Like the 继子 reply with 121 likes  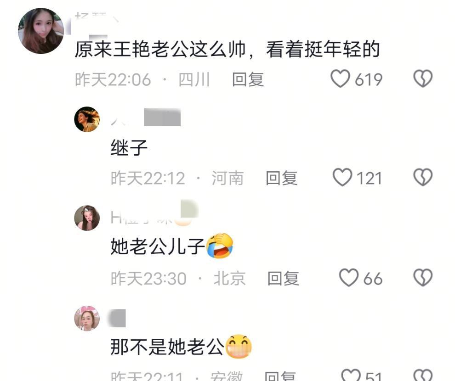[342, 177]
